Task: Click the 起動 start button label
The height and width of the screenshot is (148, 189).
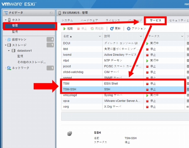Action: tap(70, 29)
